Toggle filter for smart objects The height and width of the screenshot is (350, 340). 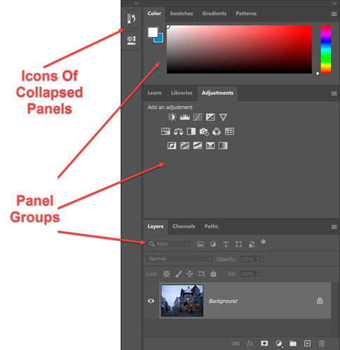click(x=252, y=244)
